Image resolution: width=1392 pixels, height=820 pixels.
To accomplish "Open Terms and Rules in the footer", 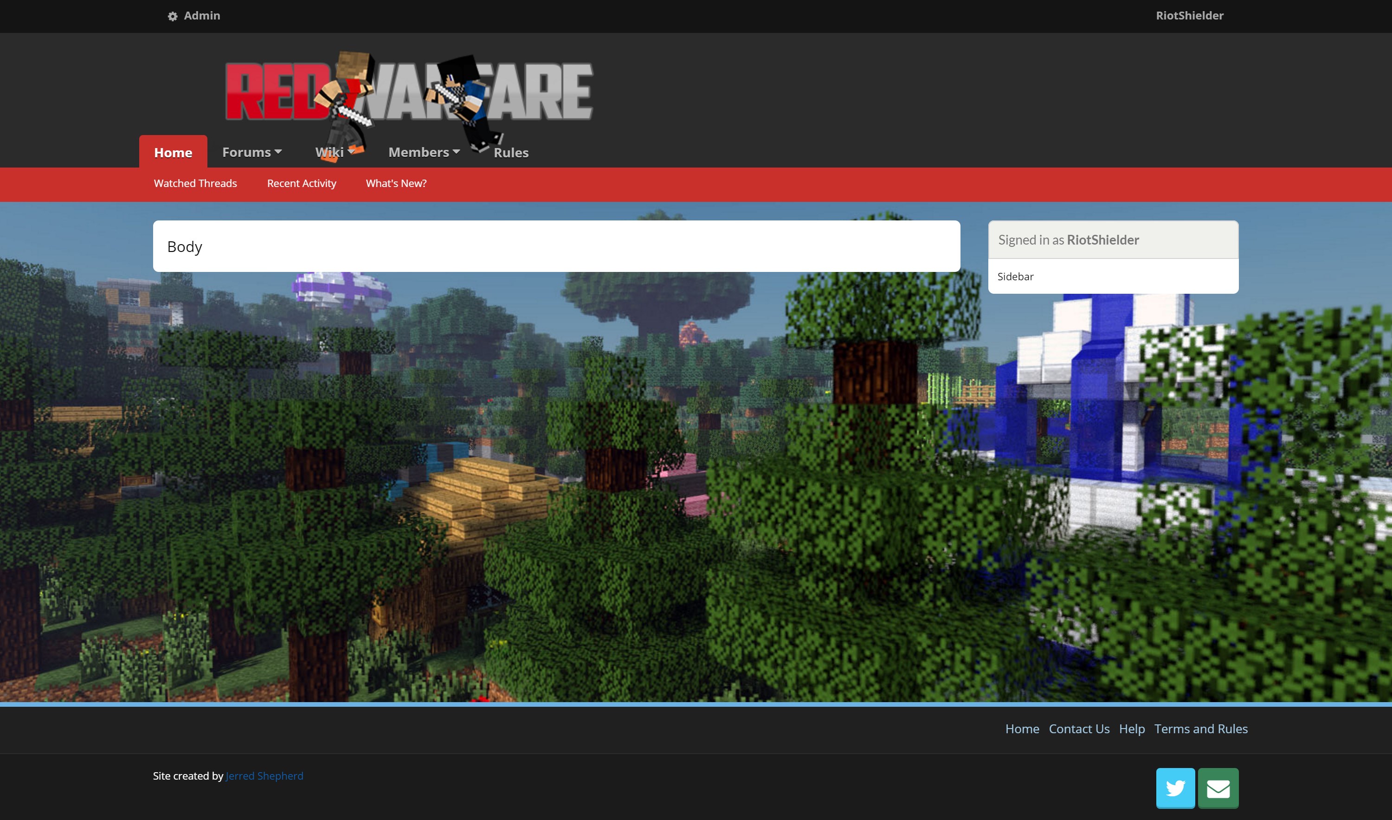I will [1201, 729].
